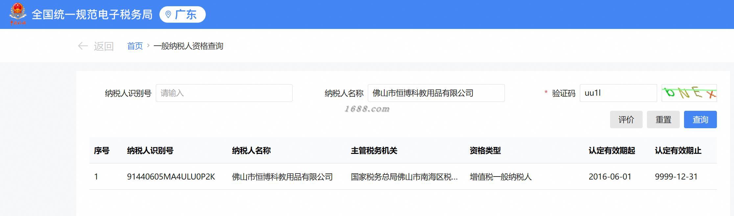The image size is (734, 216).
Task: Click 佛山市恒博科教用品有限公司 in the results row
Action: (x=282, y=177)
